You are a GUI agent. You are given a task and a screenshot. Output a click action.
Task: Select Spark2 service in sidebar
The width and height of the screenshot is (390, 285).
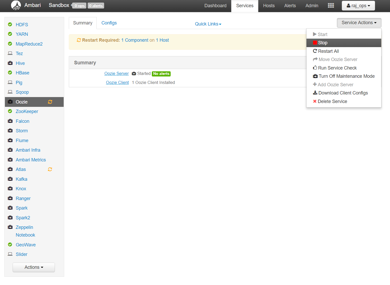(x=23, y=218)
